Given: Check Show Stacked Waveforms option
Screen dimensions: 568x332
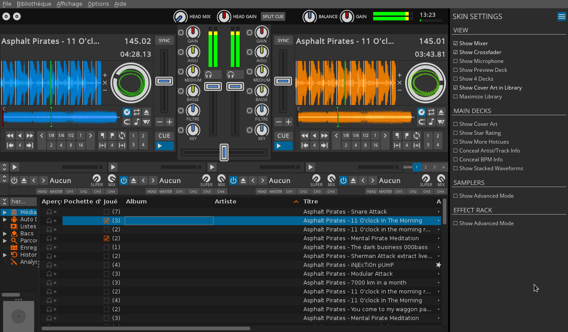Looking at the screenshot, I should click(456, 168).
